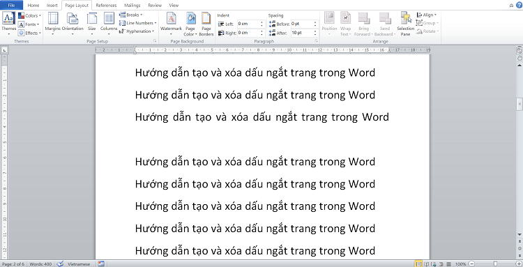Open the Watermark gallery
Image resolution: width=523 pixels, height=267 pixels.
coord(171,24)
